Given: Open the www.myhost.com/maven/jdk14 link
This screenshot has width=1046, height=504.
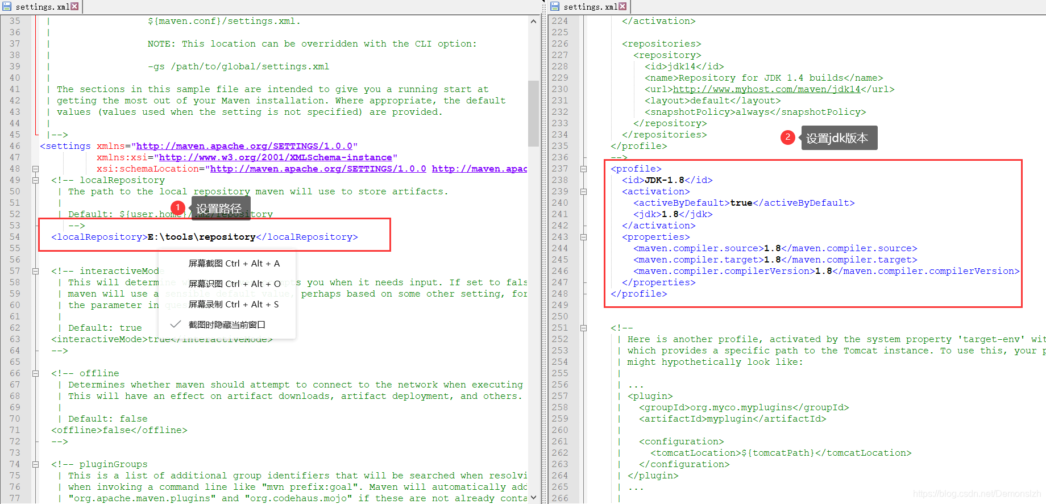Looking at the screenshot, I should click(x=767, y=89).
